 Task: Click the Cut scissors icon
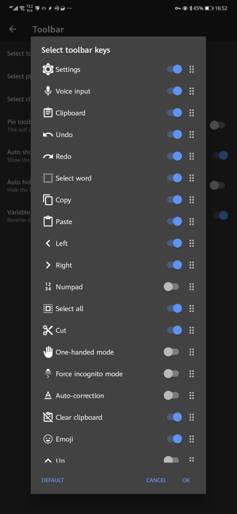click(48, 330)
